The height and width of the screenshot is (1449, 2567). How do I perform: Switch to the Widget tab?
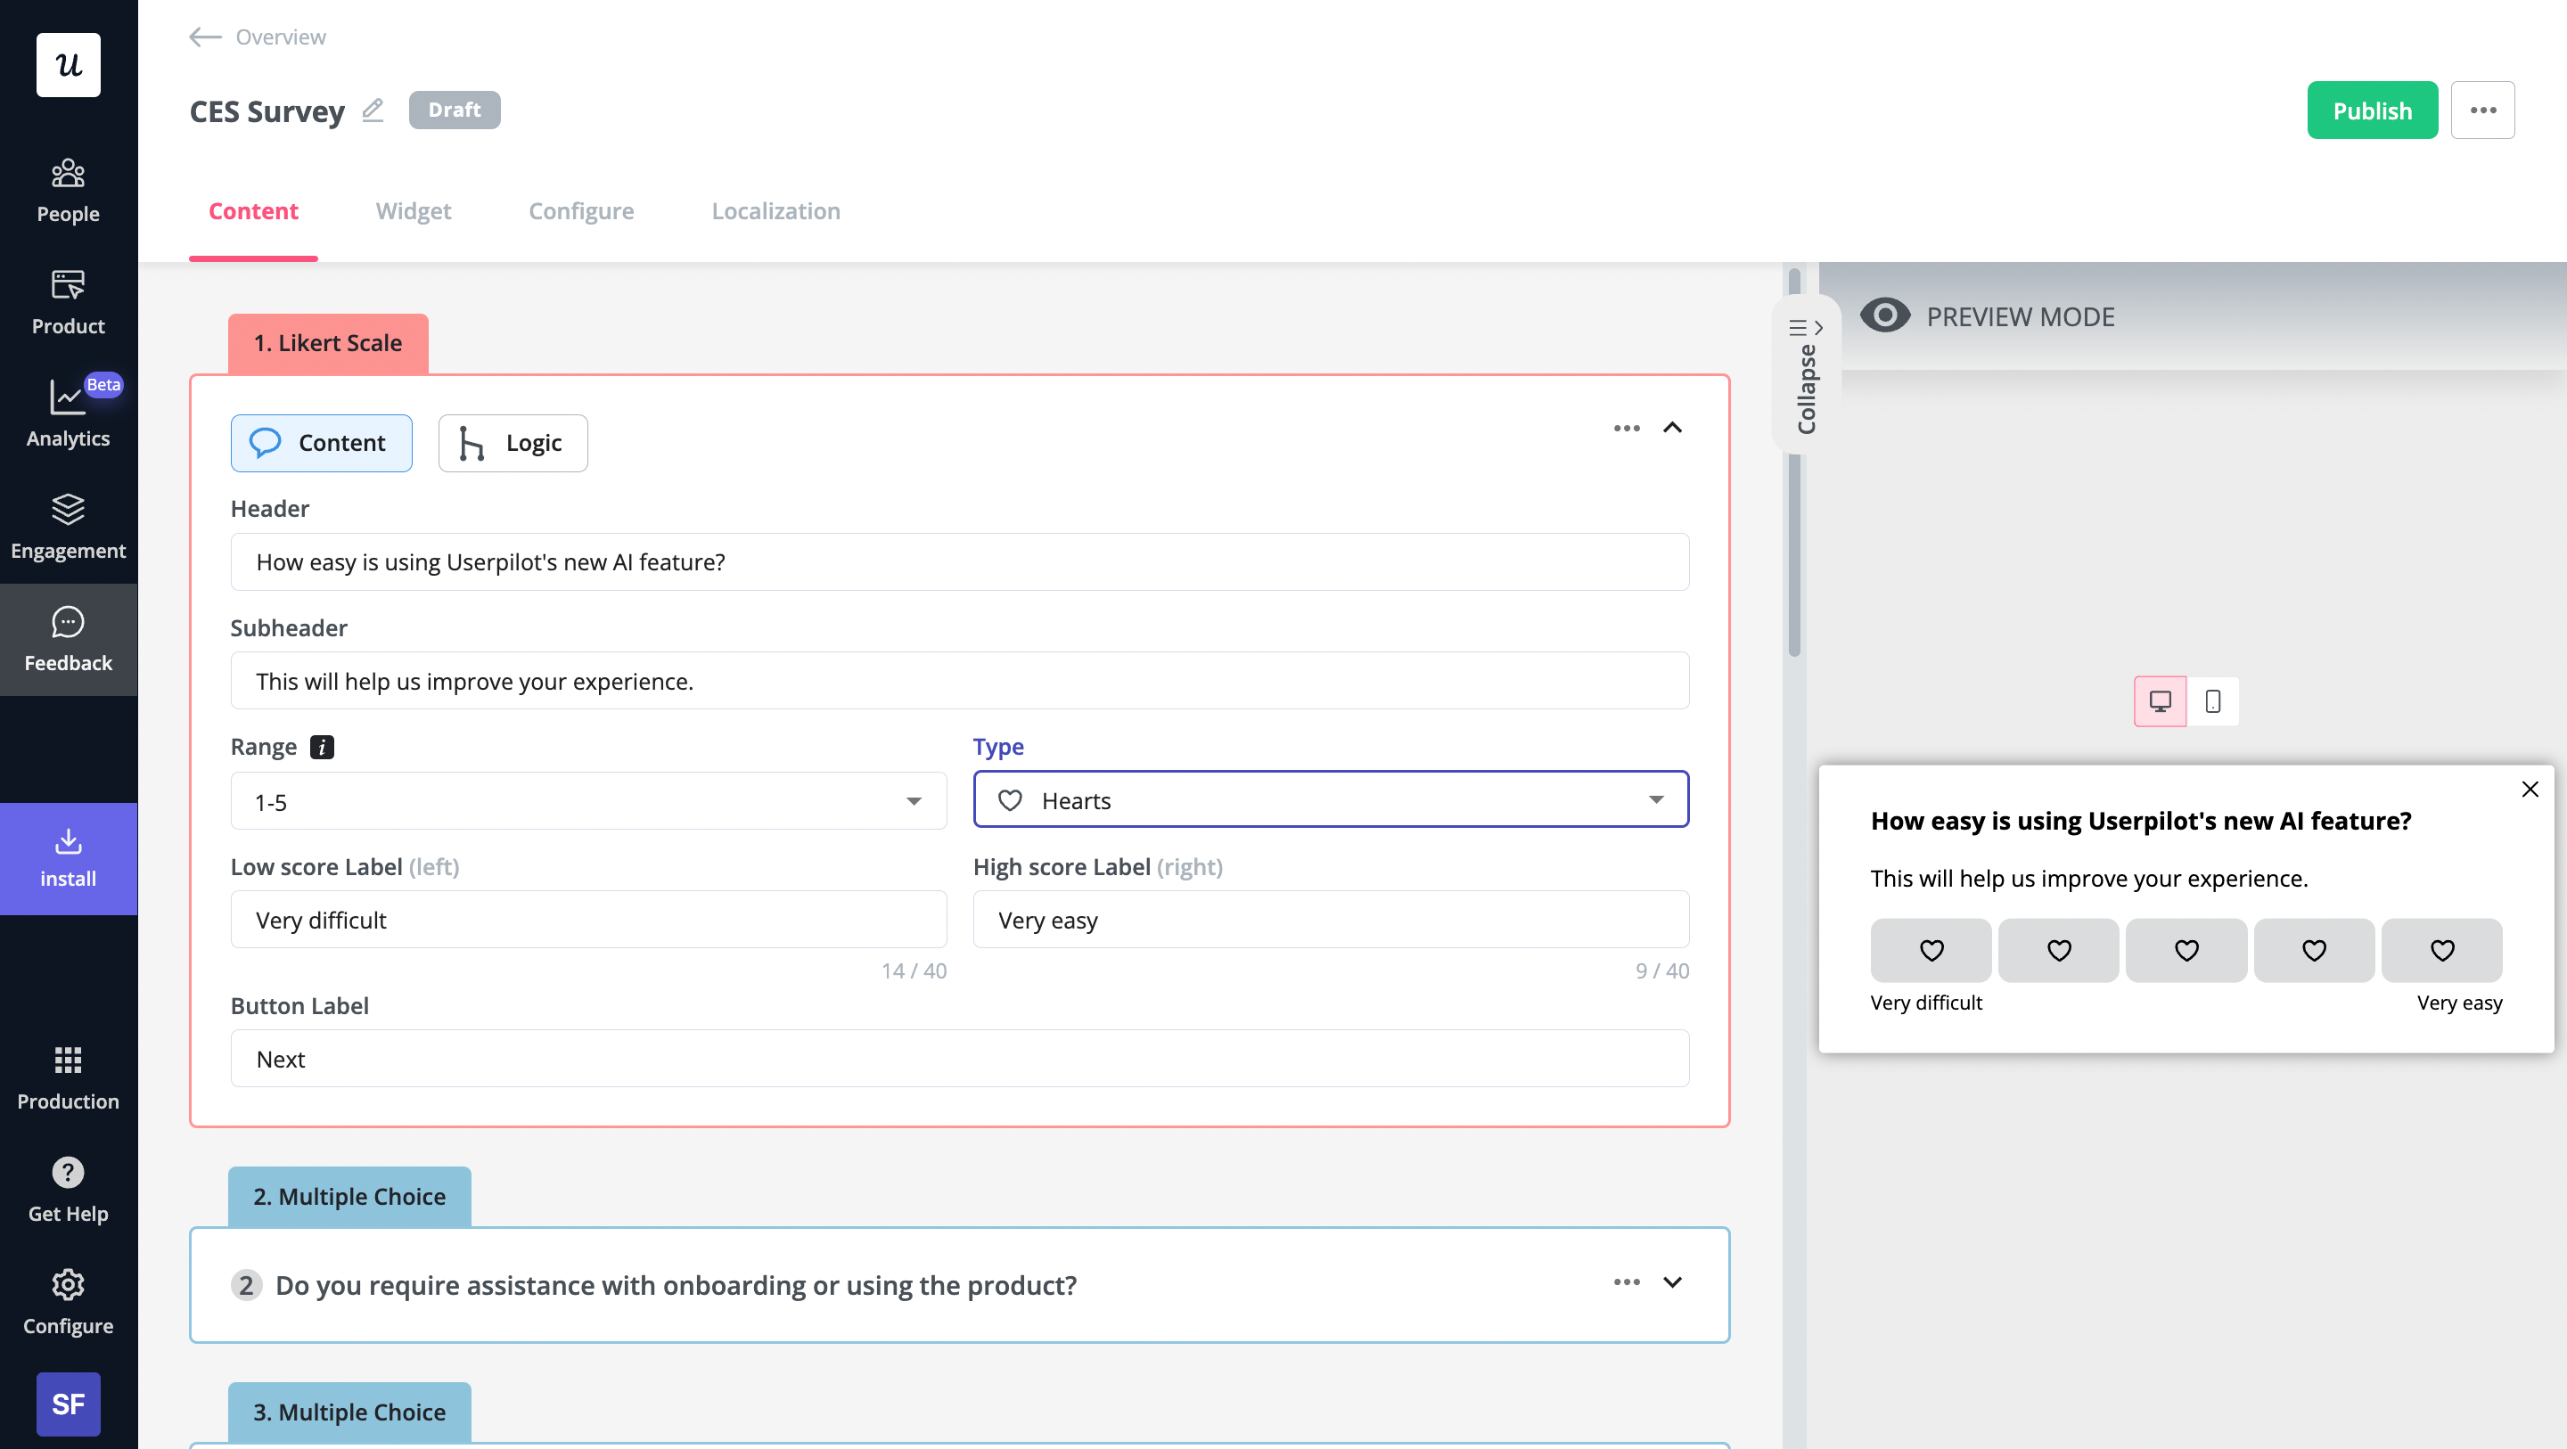pos(414,210)
